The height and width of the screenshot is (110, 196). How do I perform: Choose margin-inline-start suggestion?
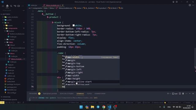click(92, 82)
